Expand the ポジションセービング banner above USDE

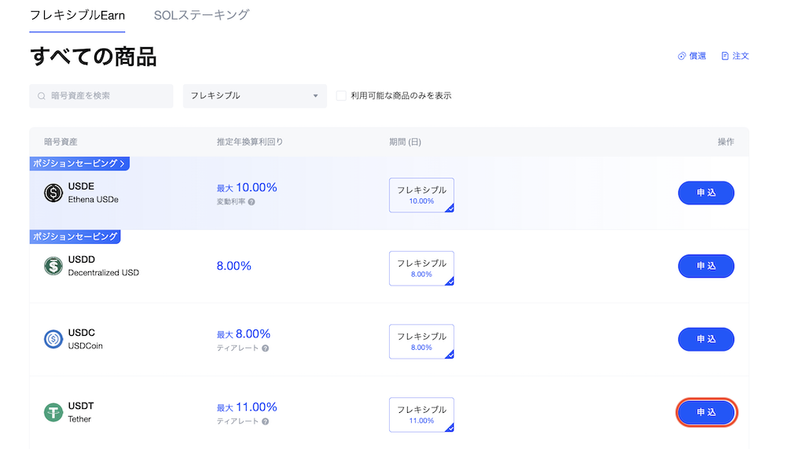79,164
